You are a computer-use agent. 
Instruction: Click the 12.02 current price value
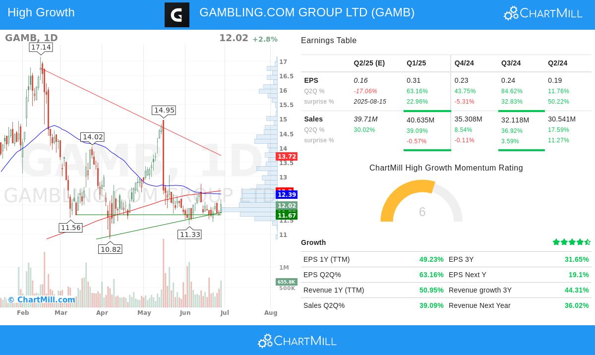[x=234, y=38]
